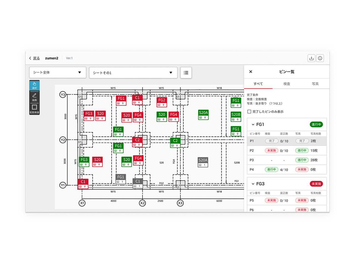This screenshot has width=355, height=266.
Task: Enable 完了したピンのみ表示 checkbox
Action: pos(249,112)
